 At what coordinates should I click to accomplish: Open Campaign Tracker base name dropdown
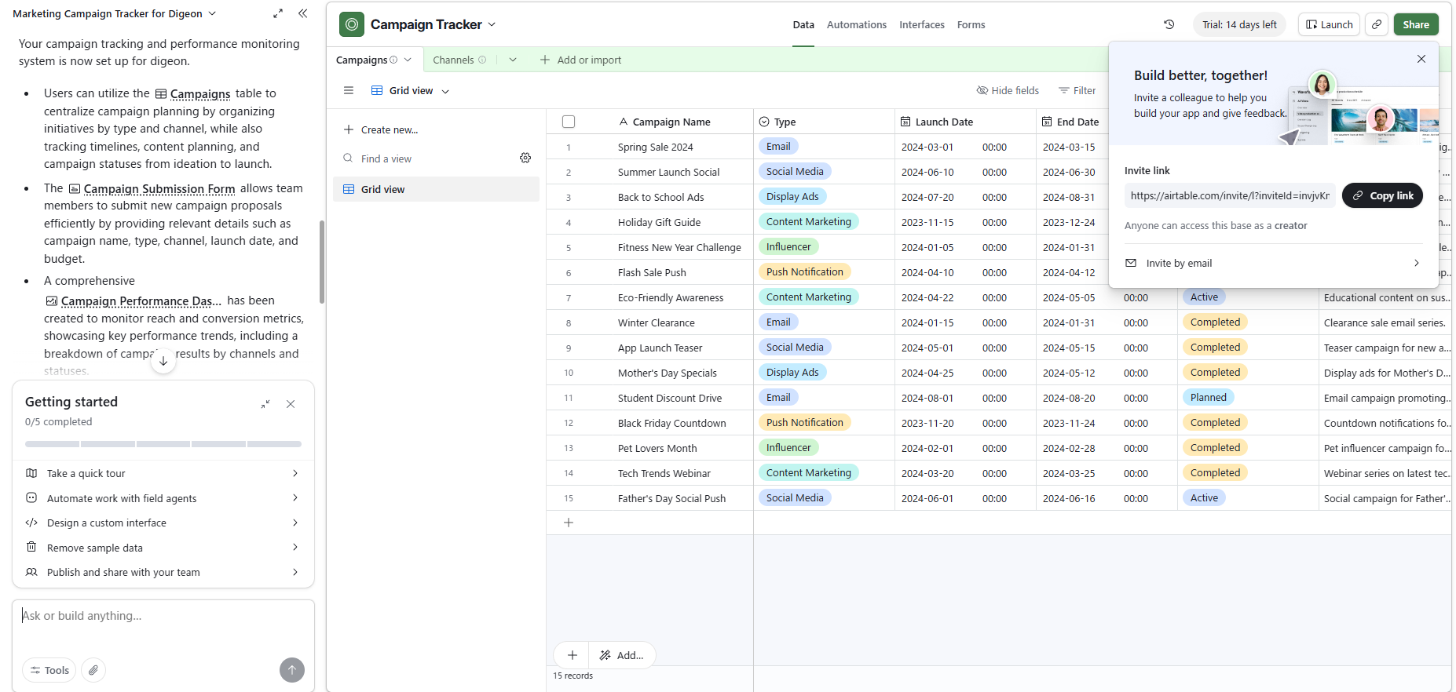(492, 24)
